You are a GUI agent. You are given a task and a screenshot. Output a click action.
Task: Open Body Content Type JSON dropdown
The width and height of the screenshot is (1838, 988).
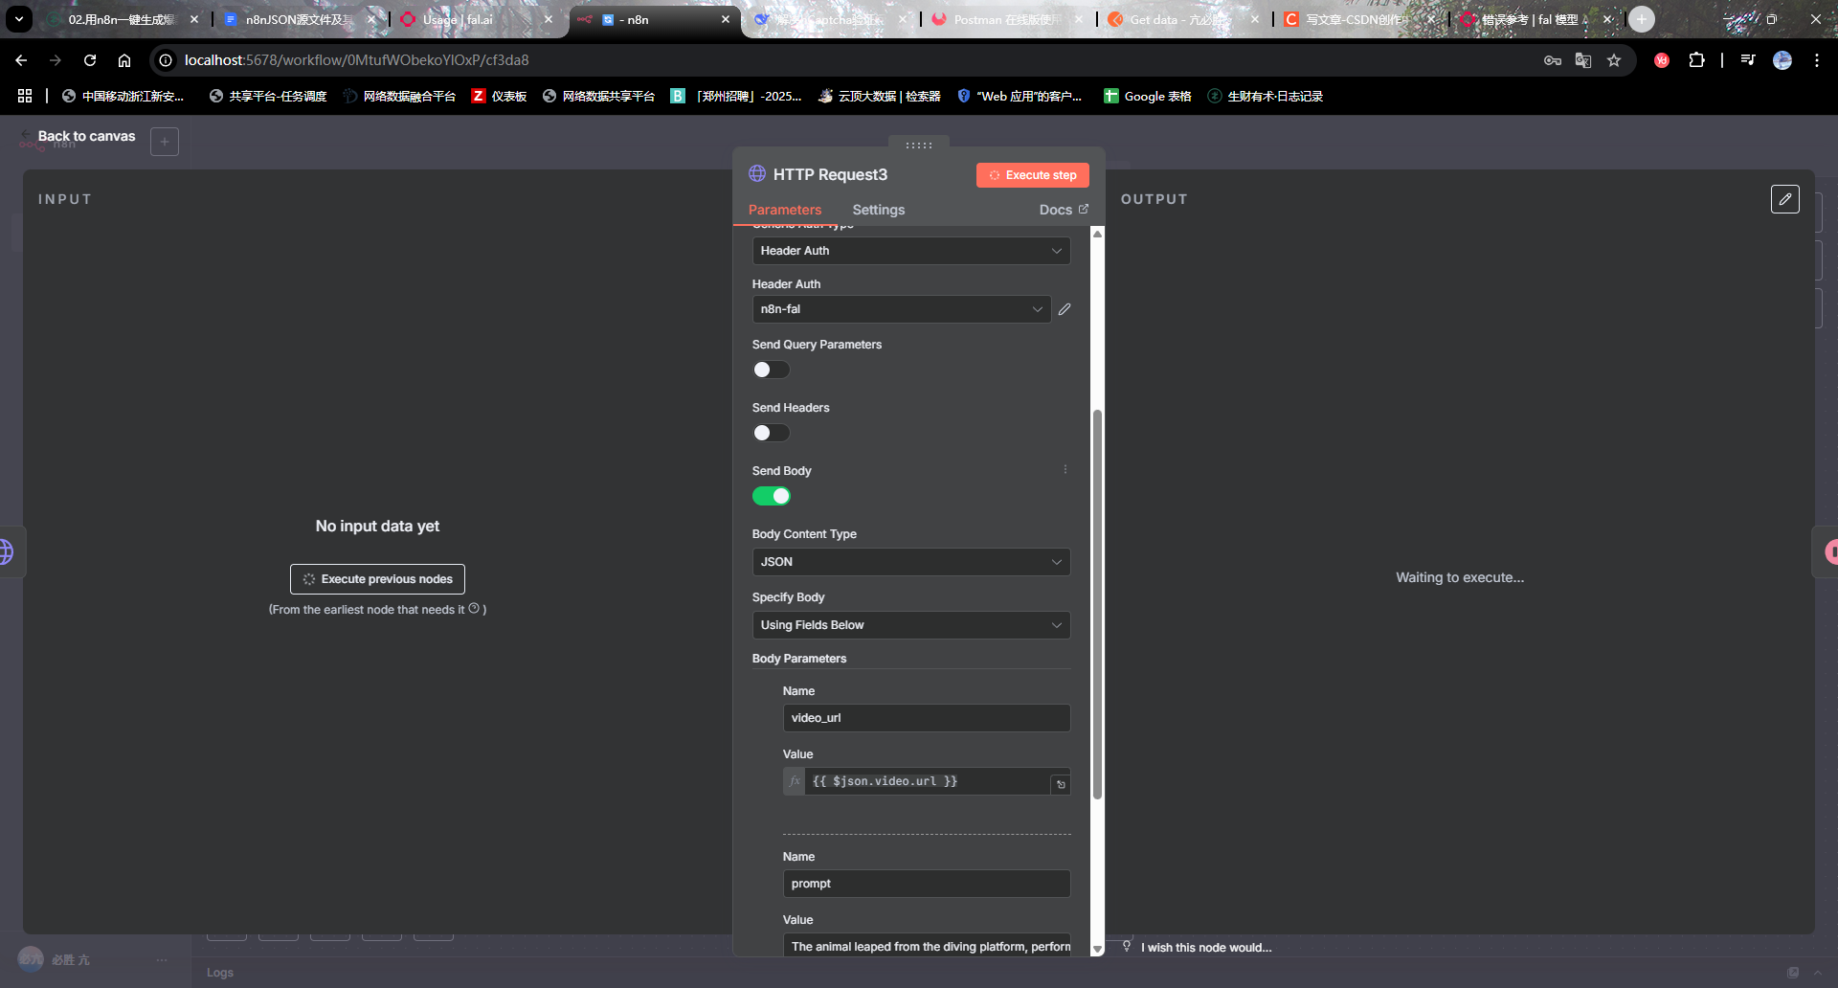[910, 562]
